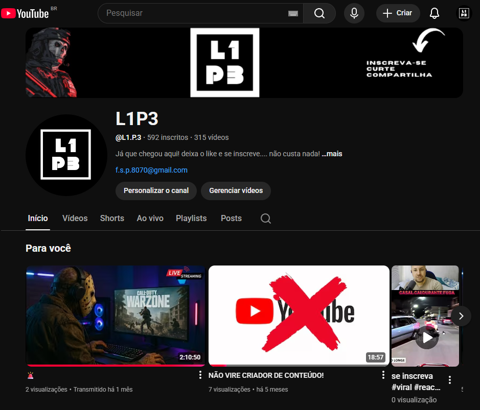480x410 pixels.
Task: Click the red progress bar under Warzone video
Action: pos(116,366)
